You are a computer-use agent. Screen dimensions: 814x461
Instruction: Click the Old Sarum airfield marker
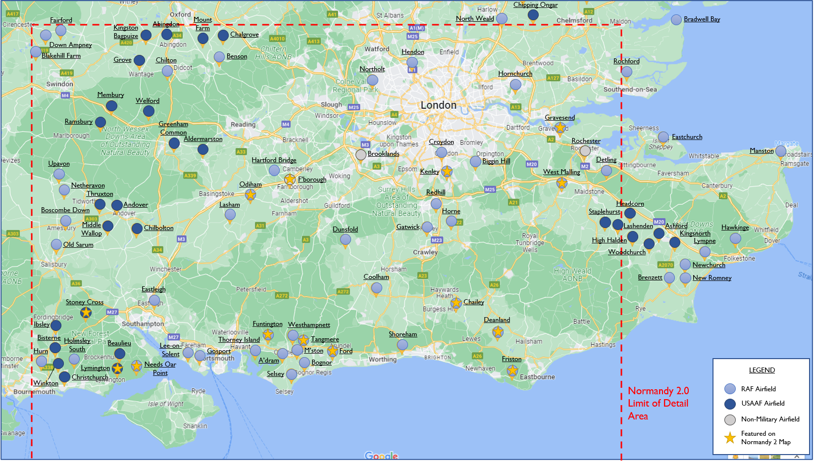point(56,245)
